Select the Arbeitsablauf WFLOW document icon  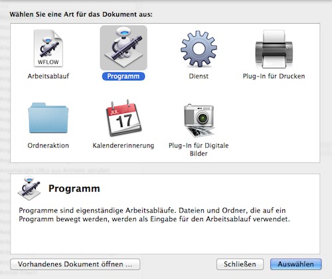click(x=48, y=48)
